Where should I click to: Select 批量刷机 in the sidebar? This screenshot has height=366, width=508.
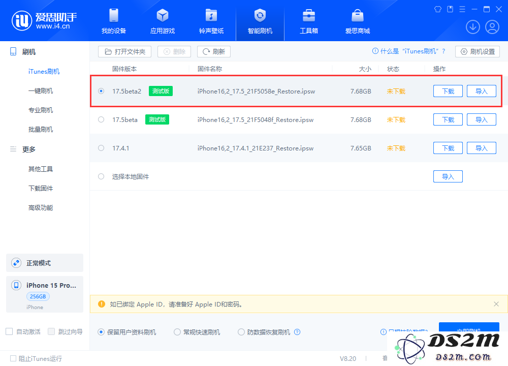click(x=41, y=129)
